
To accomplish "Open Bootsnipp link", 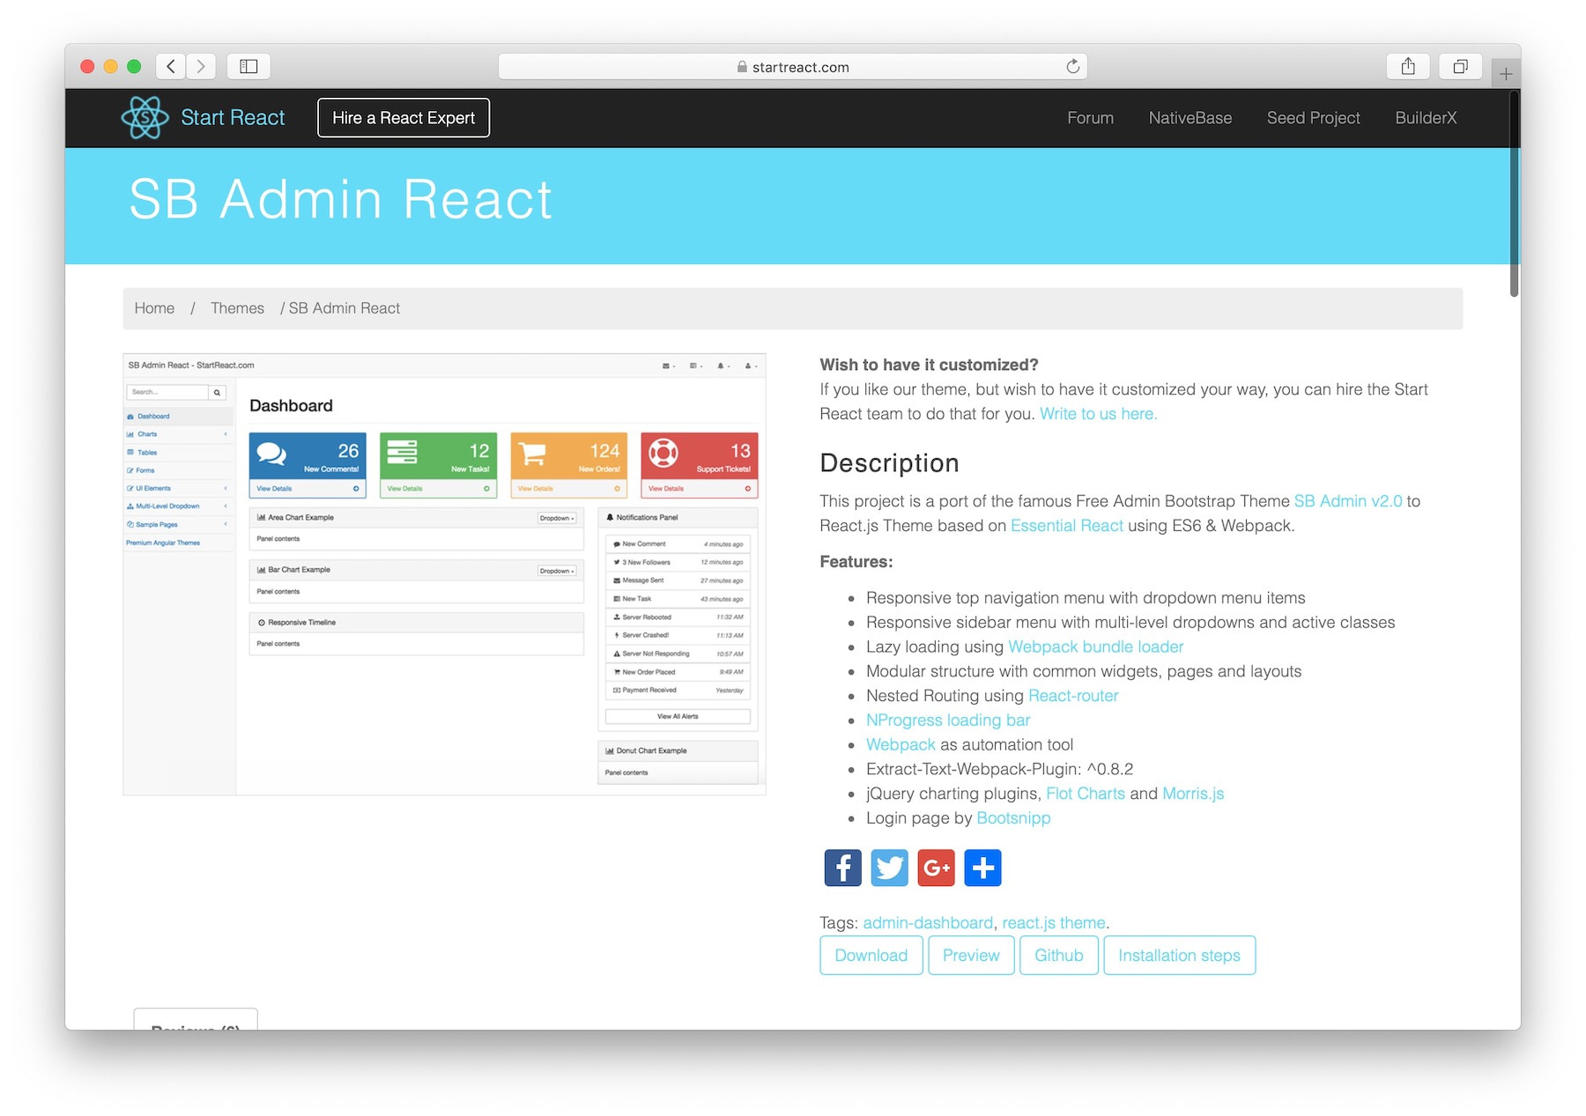I will [1013, 818].
